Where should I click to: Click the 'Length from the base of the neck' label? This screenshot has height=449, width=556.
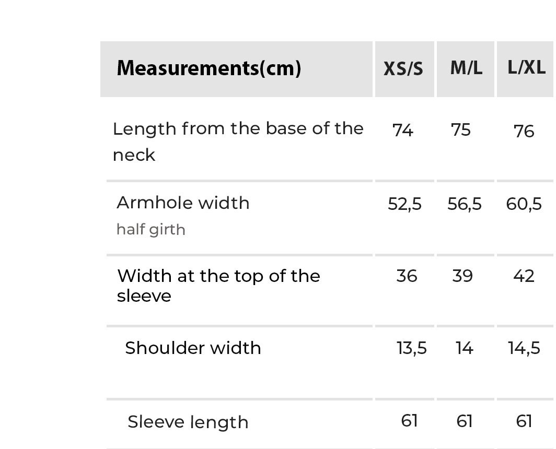coord(238,141)
